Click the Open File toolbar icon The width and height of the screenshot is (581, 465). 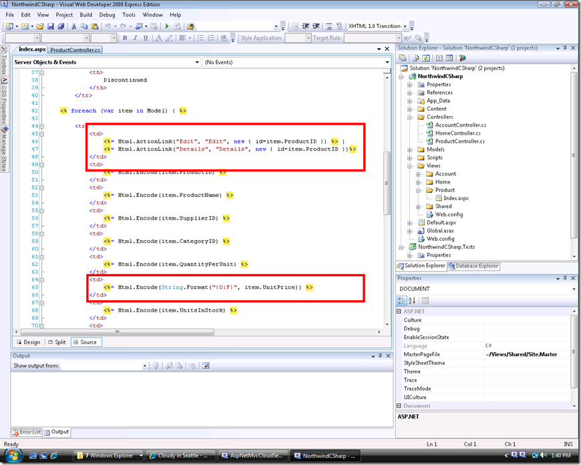[x=40, y=26]
